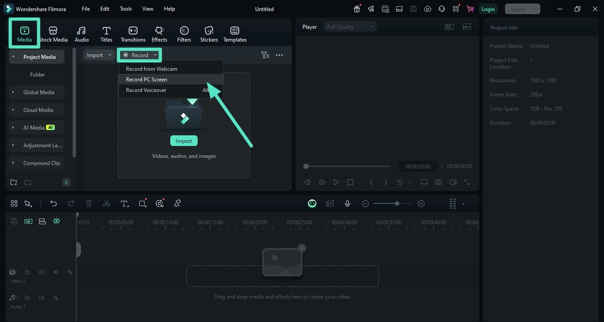Expand the Cloud Media section
This screenshot has height=322, width=604.
tap(13, 110)
